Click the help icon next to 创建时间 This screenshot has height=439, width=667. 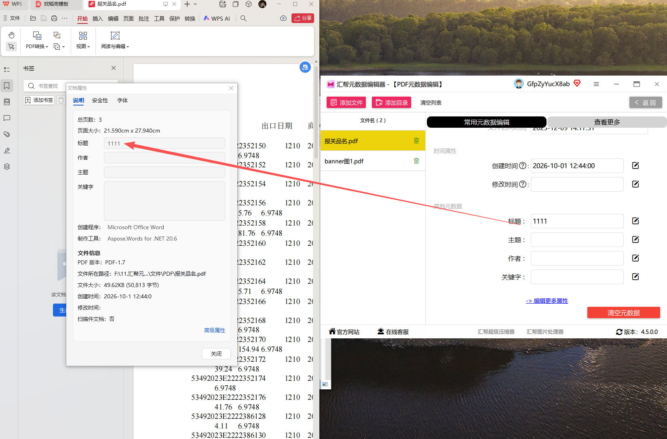point(523,166)
